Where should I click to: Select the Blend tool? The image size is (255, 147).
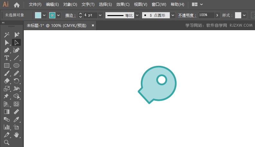[x=7, y=119]
